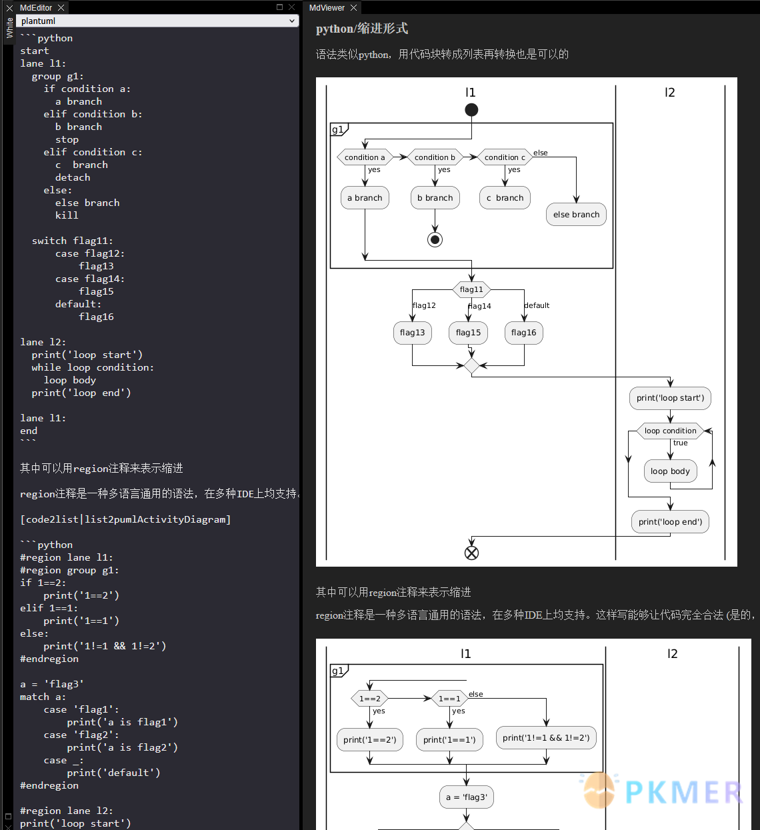Click the gray X icon right of the maximize icon
The image size is (760, 830).
pyautogui.click(x=291, y=7)
